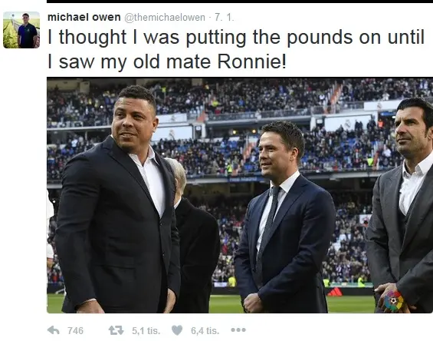Click the 5,1 tis. retweet count
Image resolution: width=433 pixels, height=341 pixels.
146,330
